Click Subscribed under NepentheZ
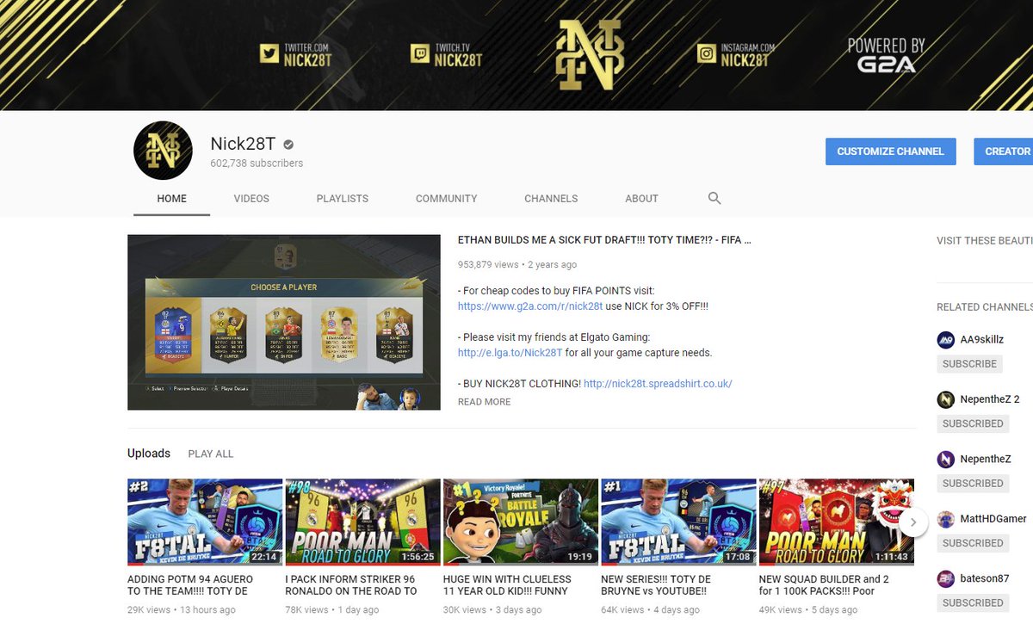The image size is (1033, 630). [973, 483]
